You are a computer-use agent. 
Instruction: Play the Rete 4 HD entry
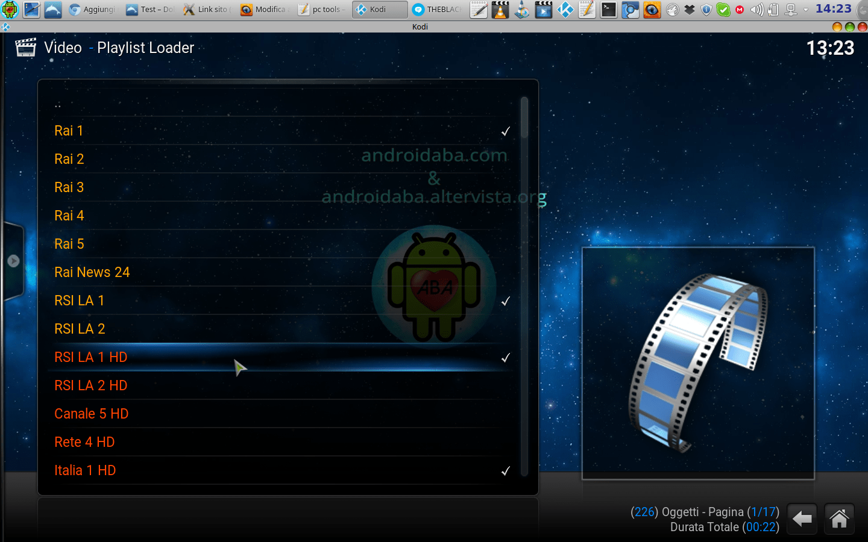coord(281,442)
